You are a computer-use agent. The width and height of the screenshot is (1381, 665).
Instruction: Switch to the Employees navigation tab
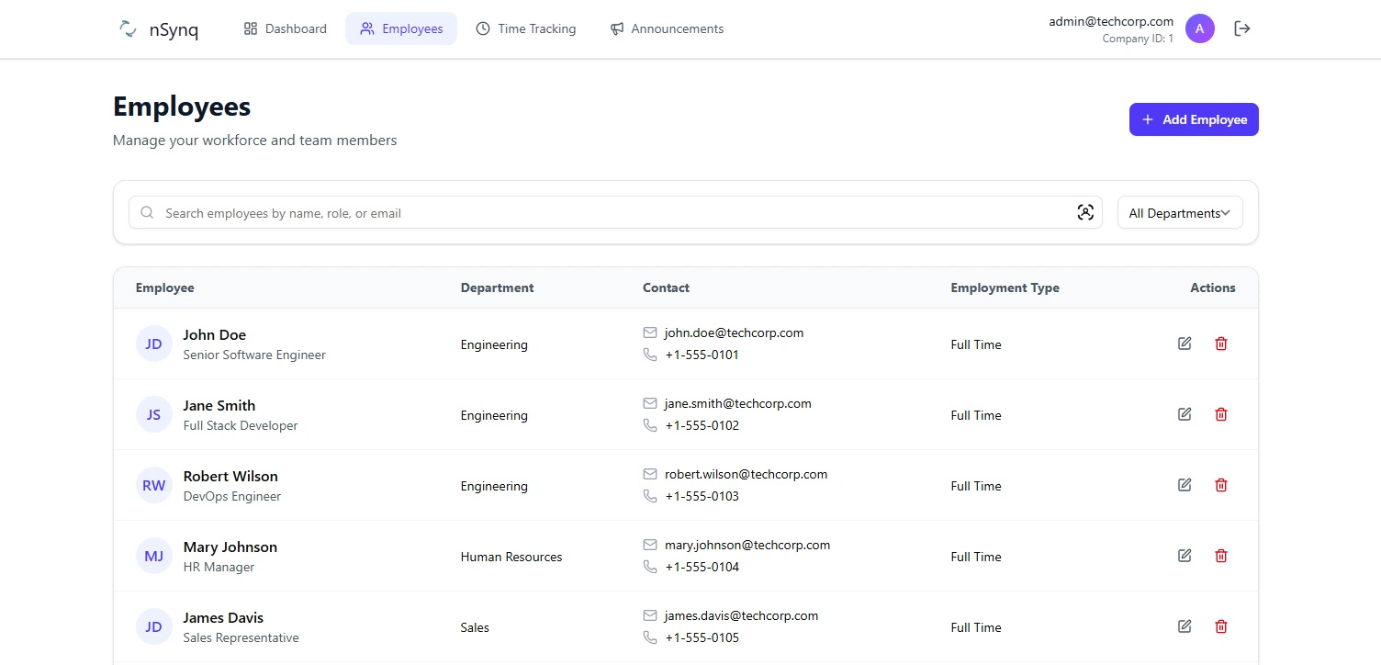(401, 28)
